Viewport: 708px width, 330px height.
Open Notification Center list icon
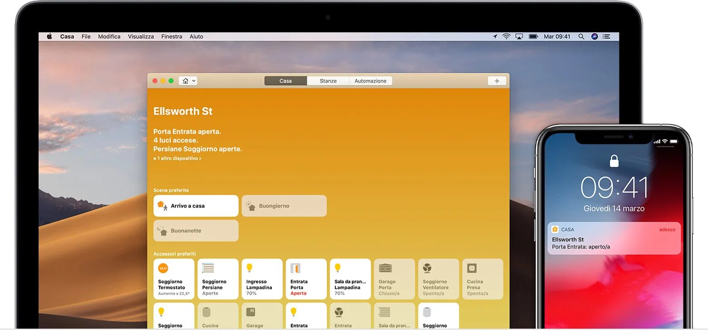pos(606,36)
